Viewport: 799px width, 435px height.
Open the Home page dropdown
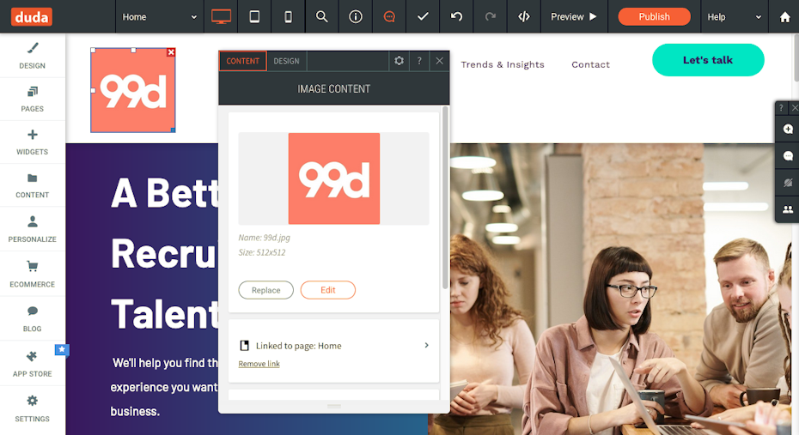(x=159, y=16)
